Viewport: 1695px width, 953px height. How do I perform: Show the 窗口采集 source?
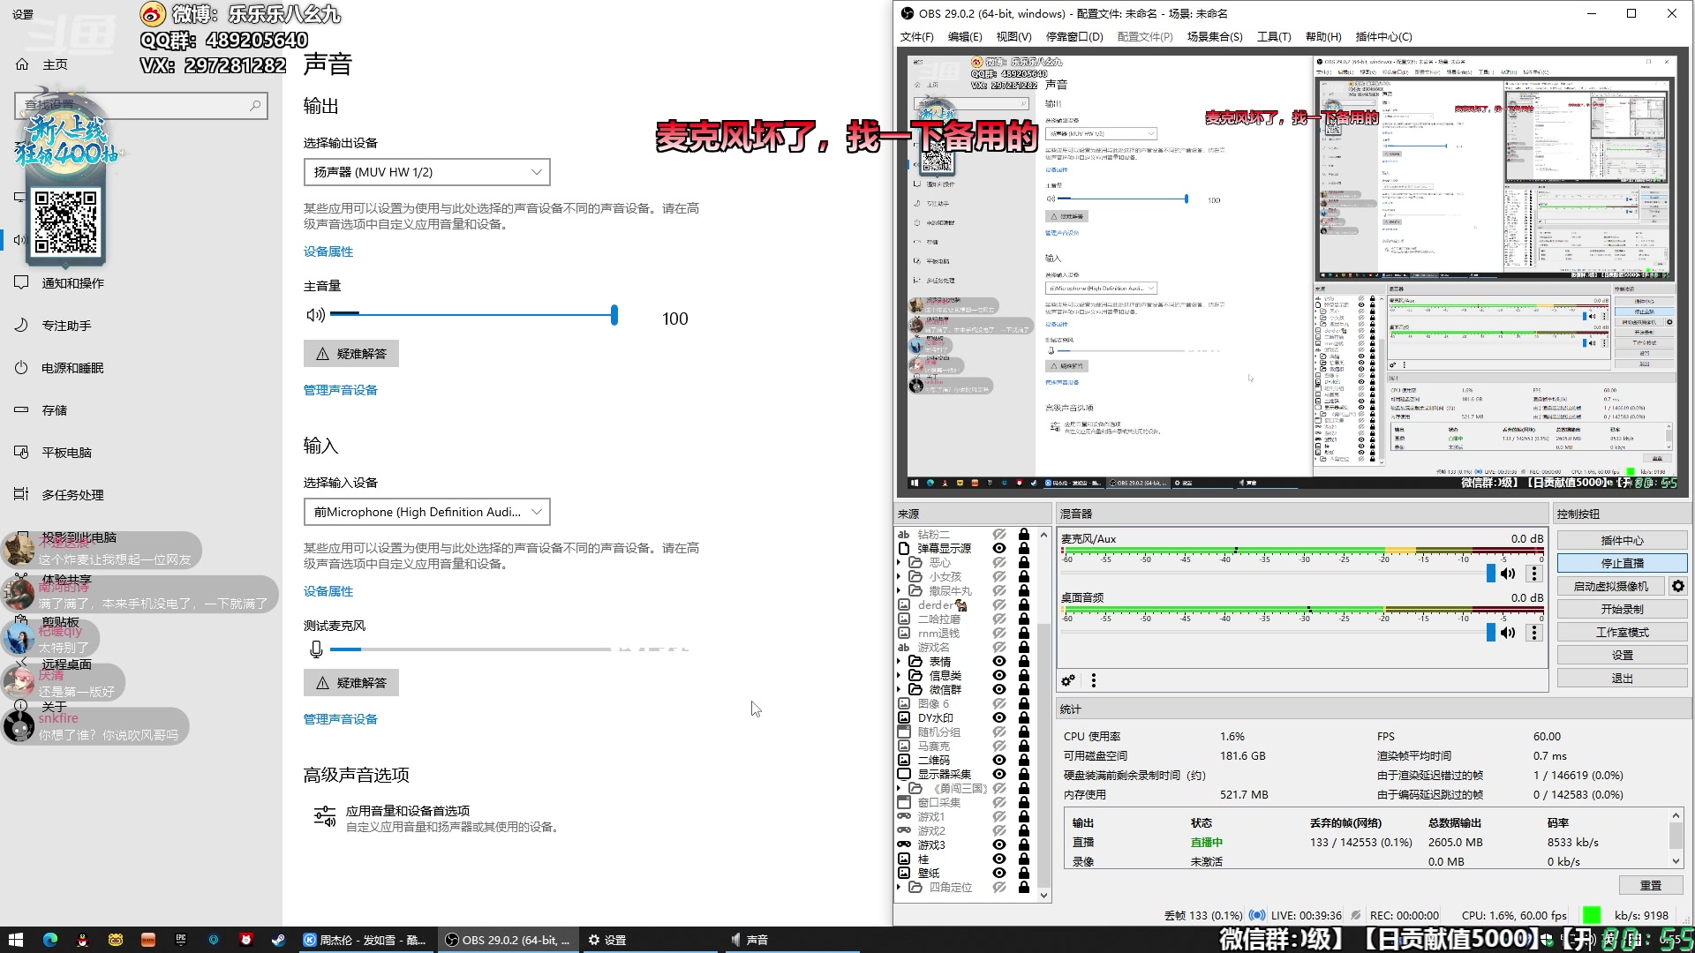[x=999, y=802]
